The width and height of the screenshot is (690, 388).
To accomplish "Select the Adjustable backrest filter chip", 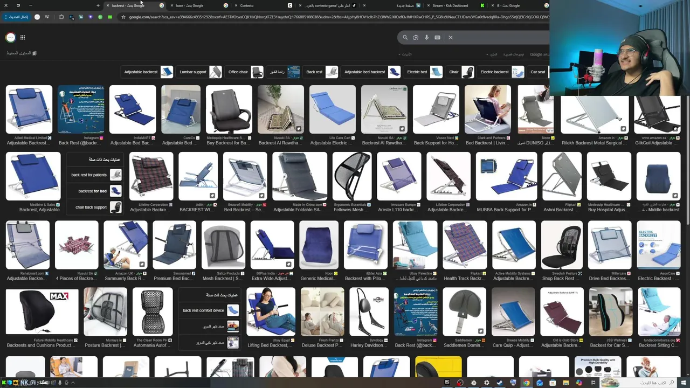I will pyautogui.click(x=148, y=72).
